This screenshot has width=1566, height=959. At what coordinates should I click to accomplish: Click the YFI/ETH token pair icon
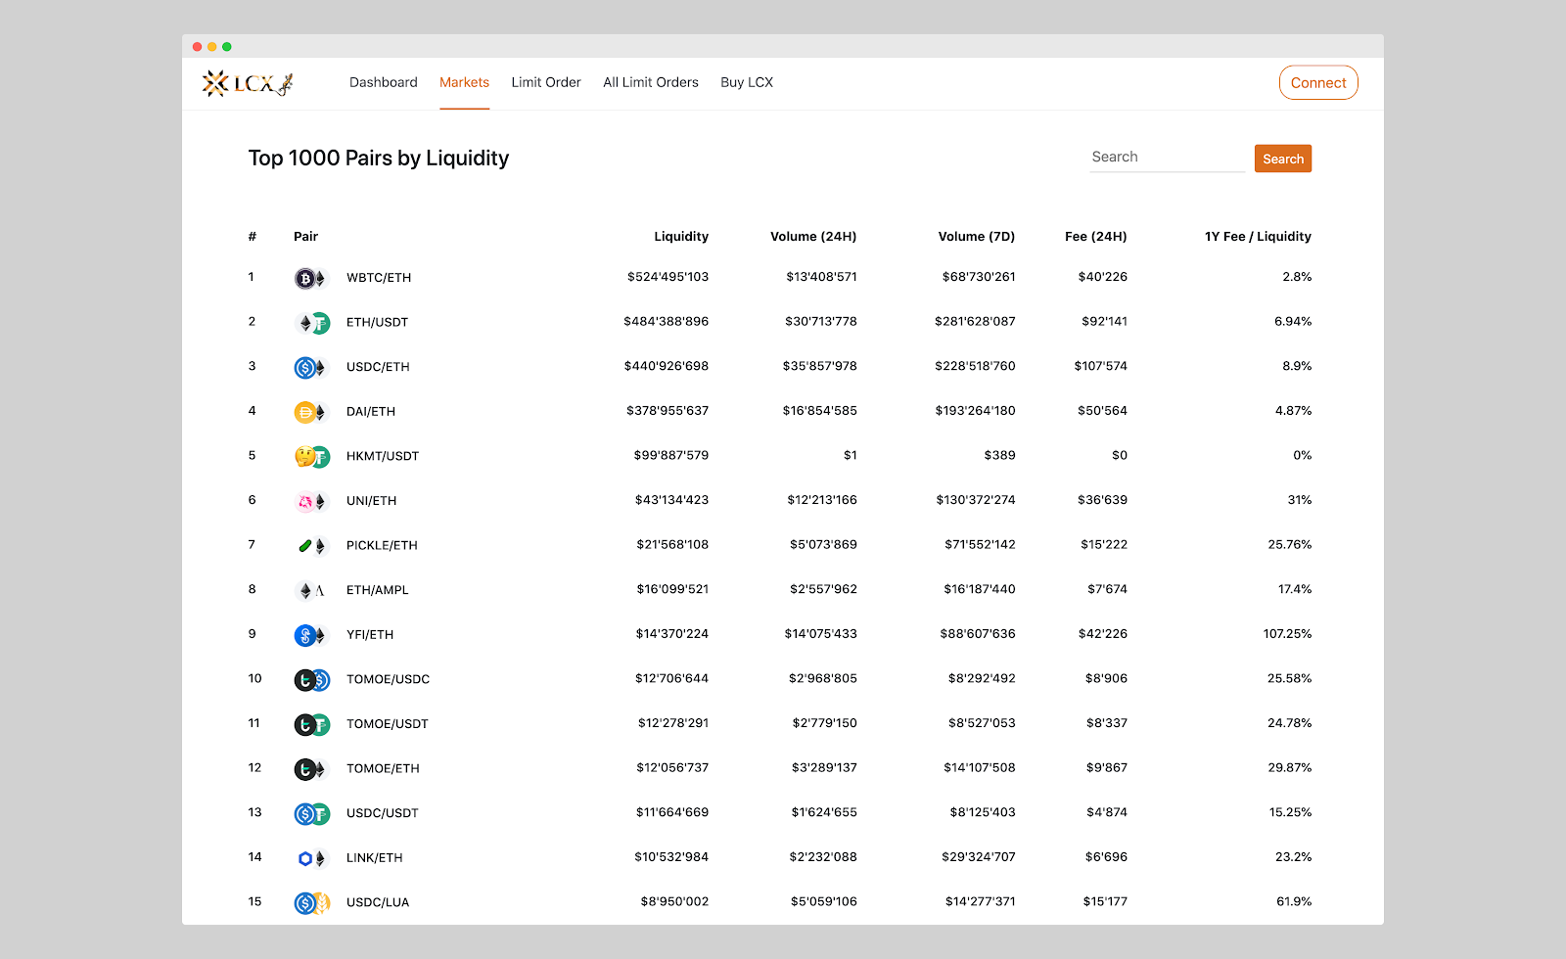[x=311, y=635]
